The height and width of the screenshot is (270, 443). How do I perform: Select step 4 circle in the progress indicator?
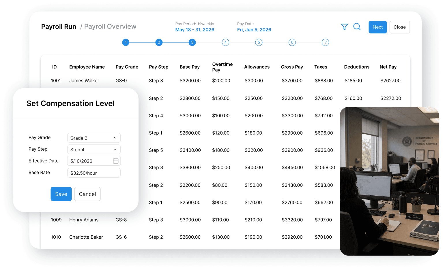pos(225,42)
